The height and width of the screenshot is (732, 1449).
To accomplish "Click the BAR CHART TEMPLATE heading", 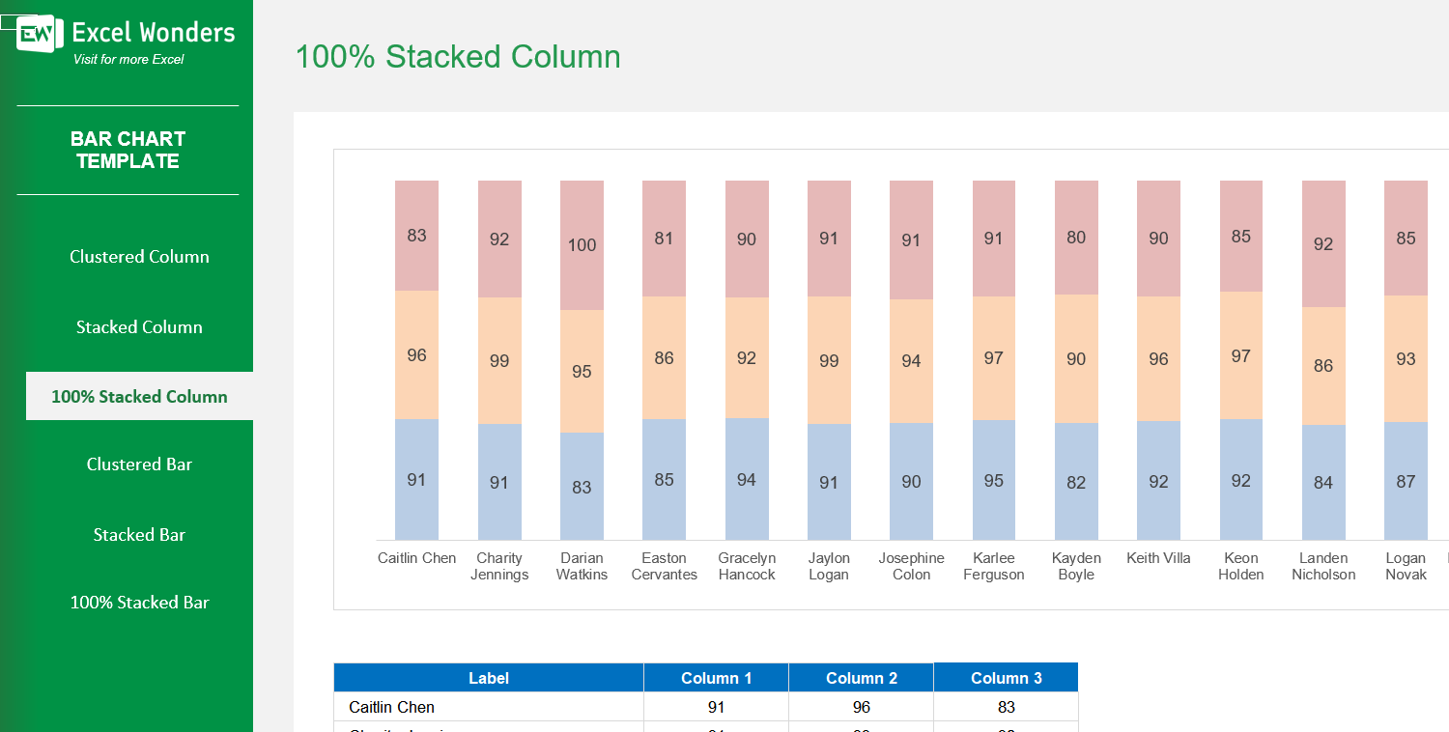I will (x=127, y=150).
